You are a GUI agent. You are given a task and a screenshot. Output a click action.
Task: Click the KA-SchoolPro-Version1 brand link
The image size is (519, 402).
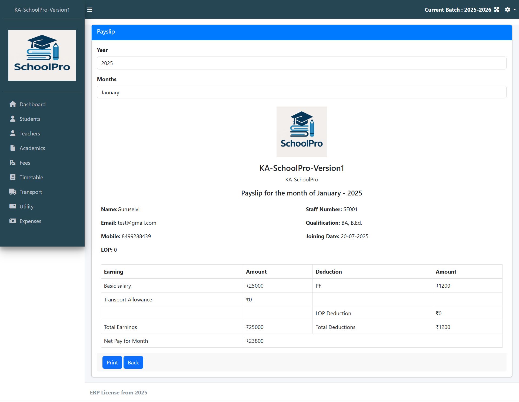pos(42,10)
